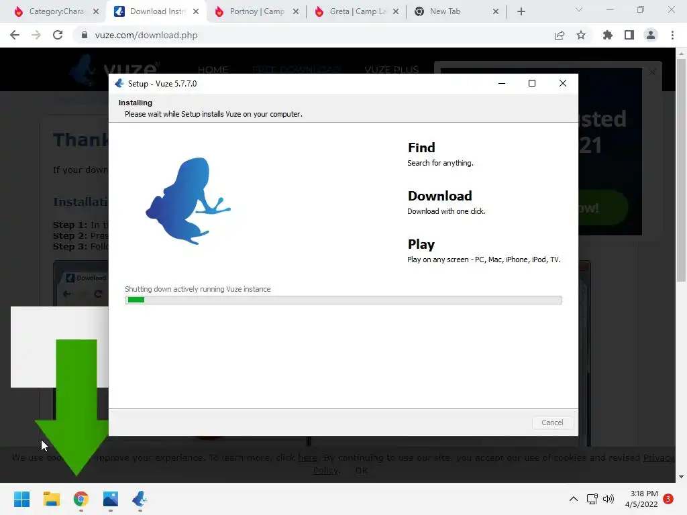View site info via the lock icon
The image size is (687, 515).
[x=84, y=35]
